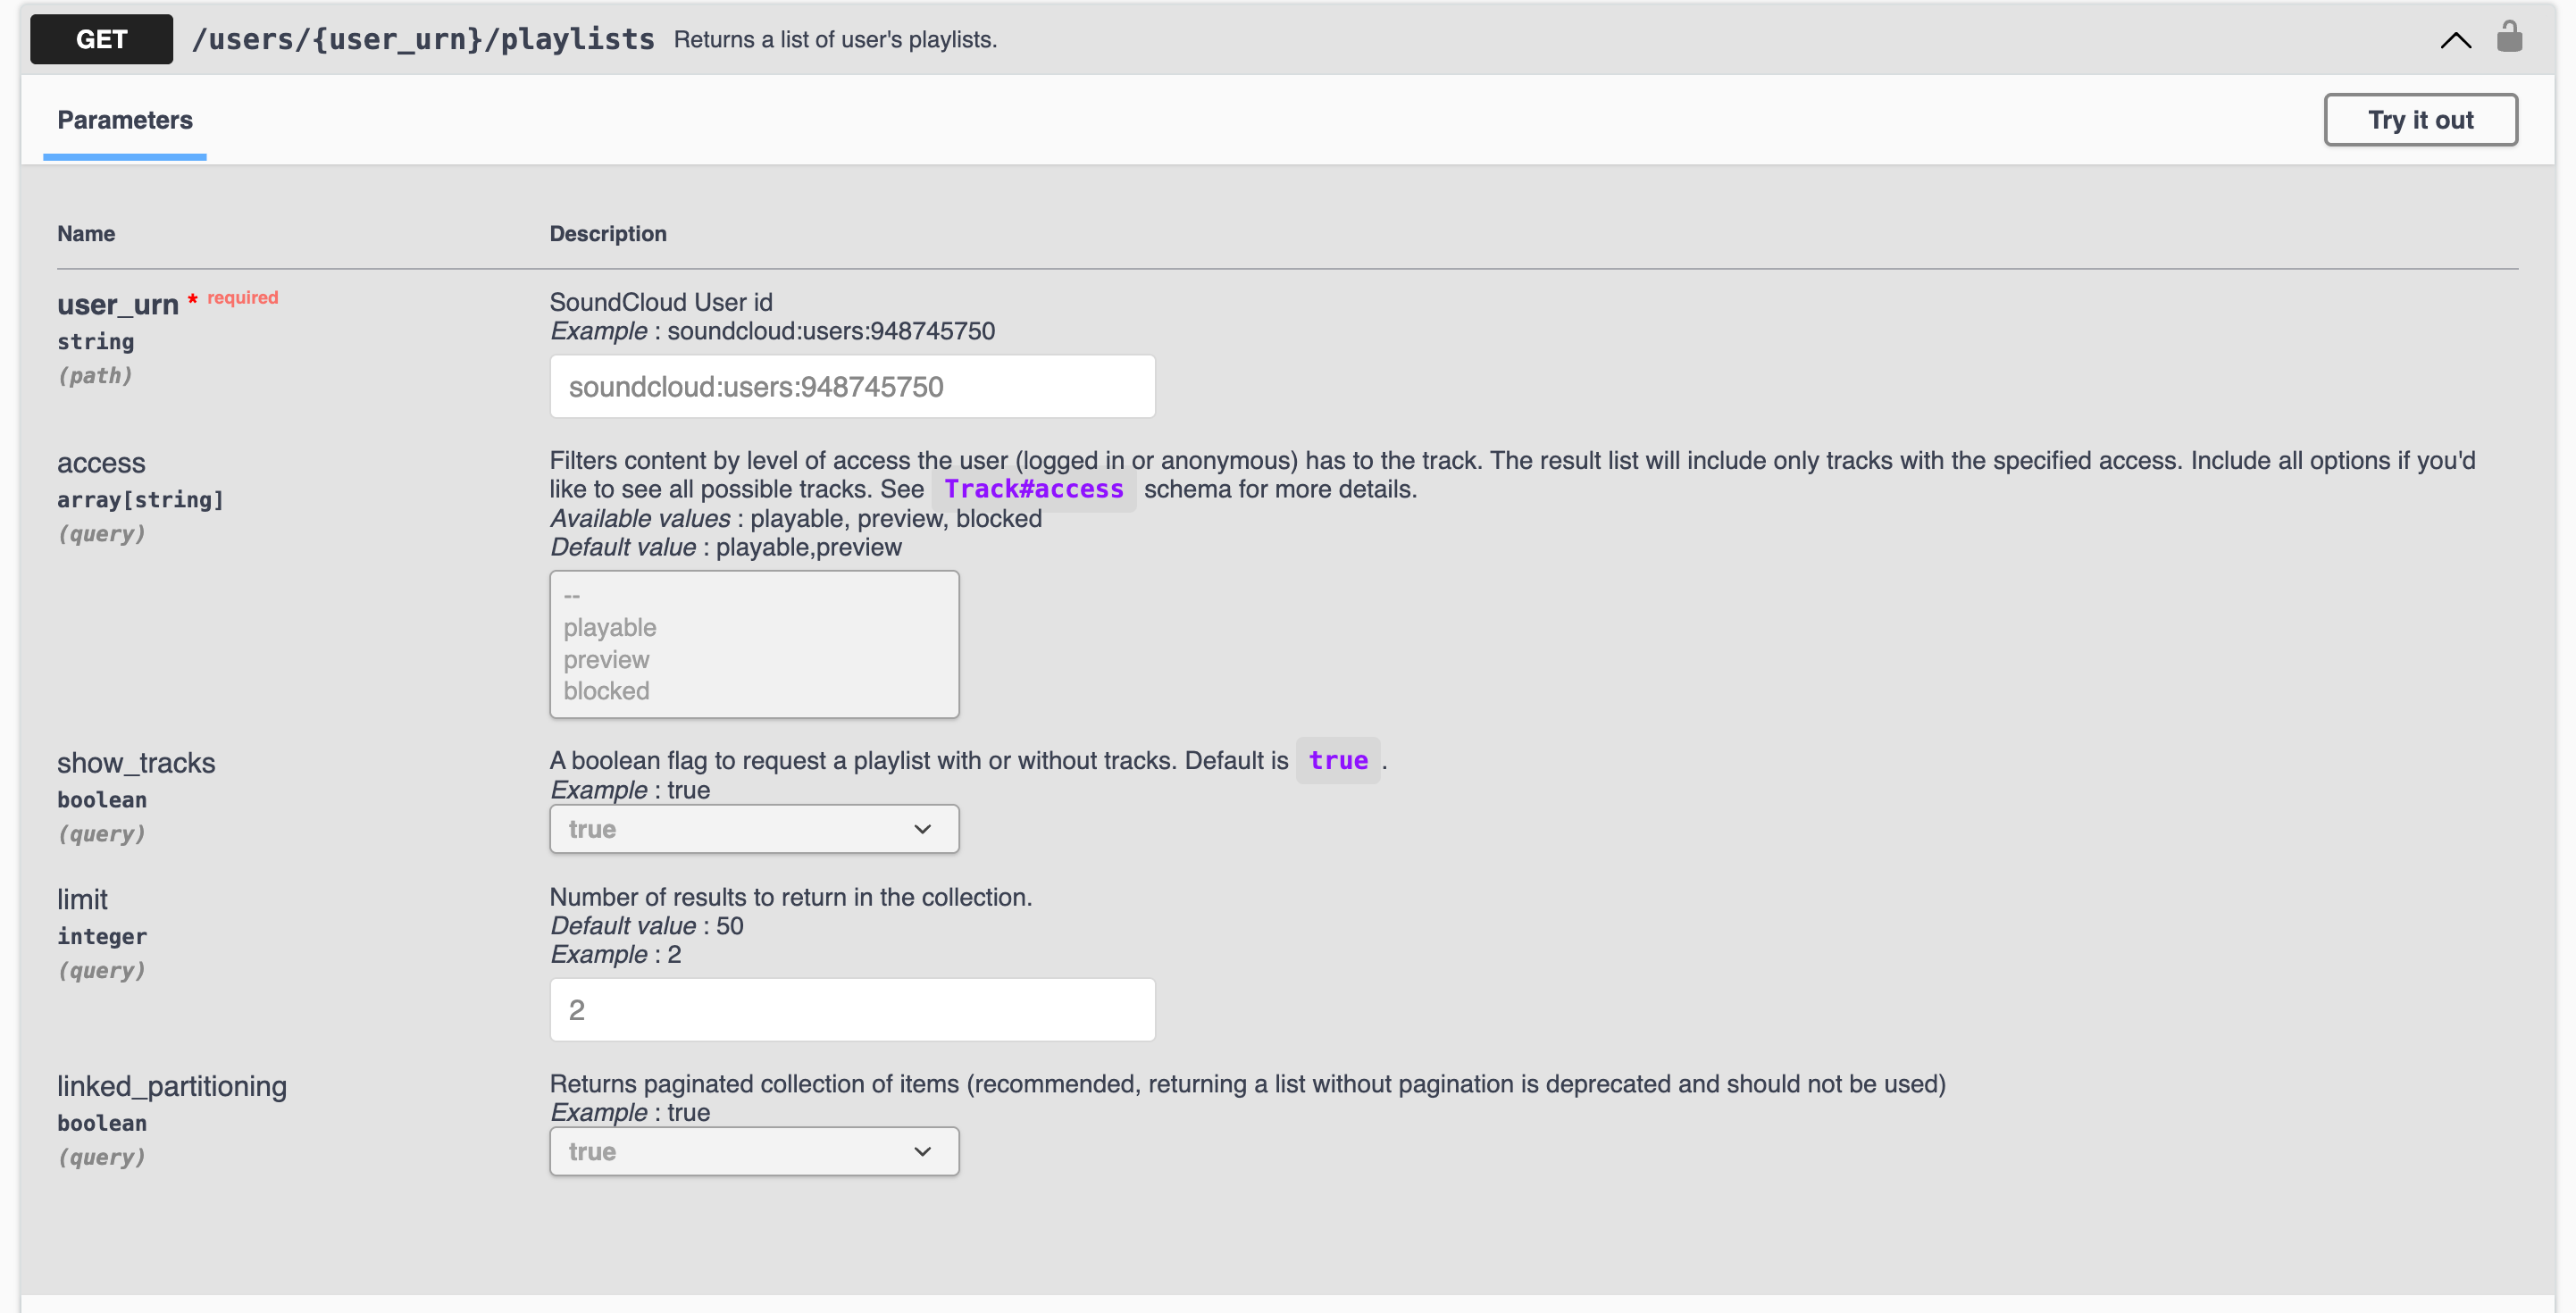This screenshot has height=1313, width=2576.
Task: Click the GET method badge
Action: tap(101, 39)
